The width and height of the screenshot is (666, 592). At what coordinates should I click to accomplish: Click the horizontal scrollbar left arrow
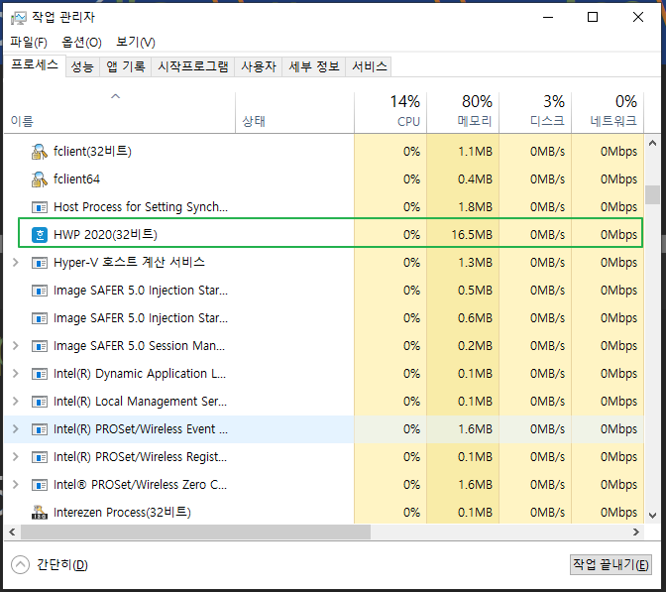(x=12, y=533)
